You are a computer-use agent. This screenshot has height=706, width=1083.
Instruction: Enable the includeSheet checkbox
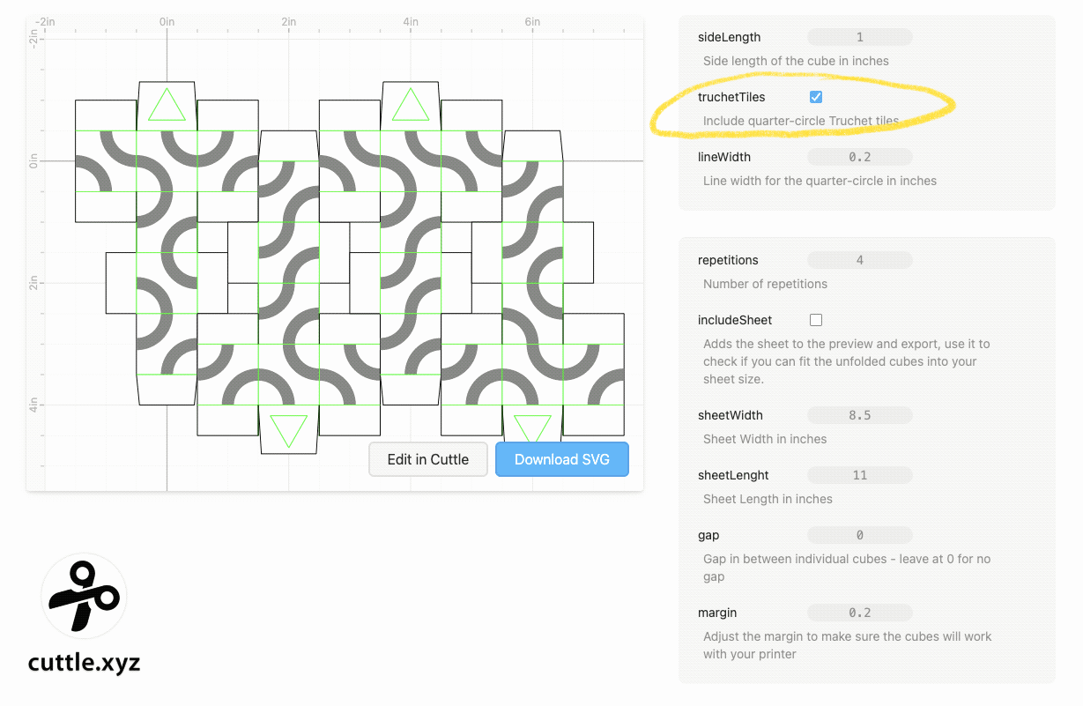pos(816,320)
